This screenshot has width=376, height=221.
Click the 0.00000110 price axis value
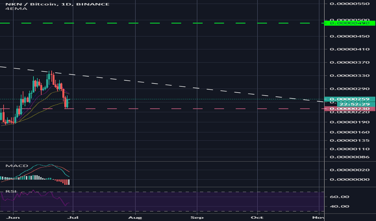(349, 149)
